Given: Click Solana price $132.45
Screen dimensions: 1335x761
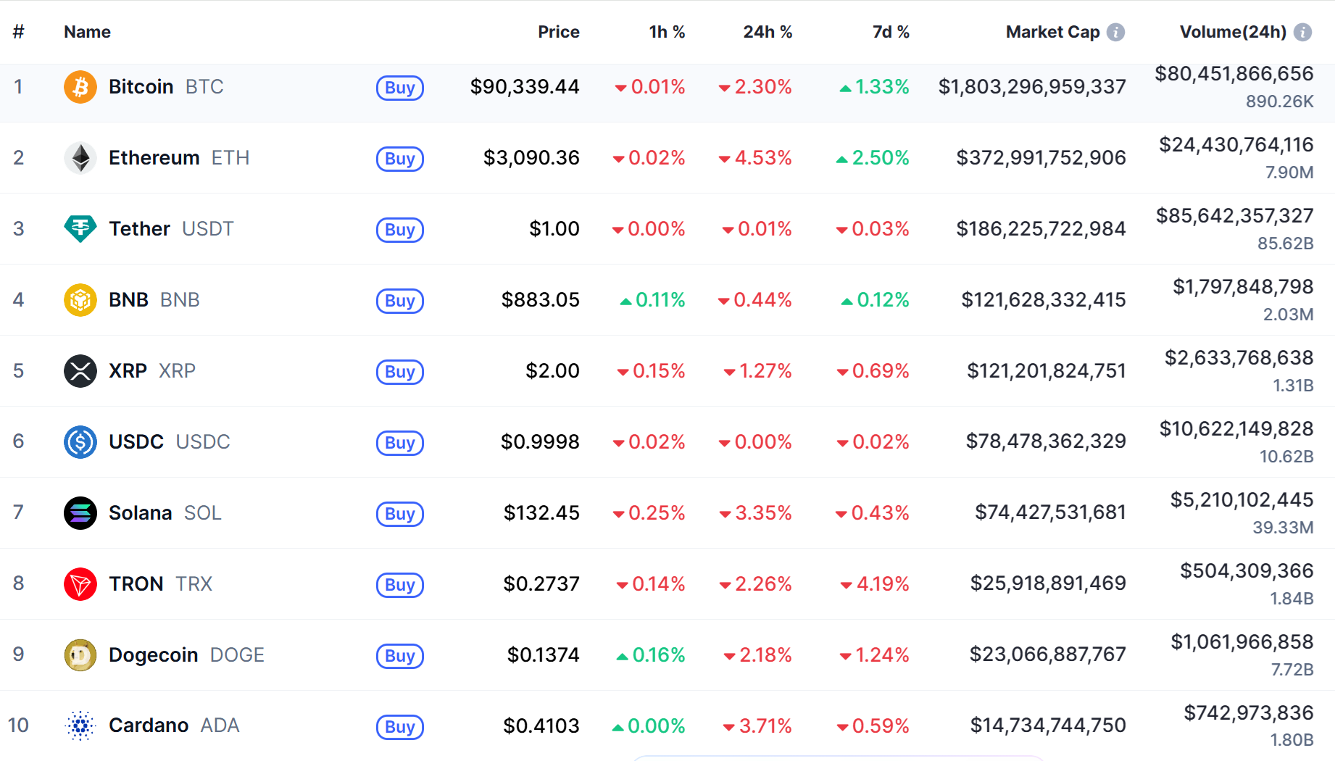Looking at the screenshot, I should (x=541, y=513).
